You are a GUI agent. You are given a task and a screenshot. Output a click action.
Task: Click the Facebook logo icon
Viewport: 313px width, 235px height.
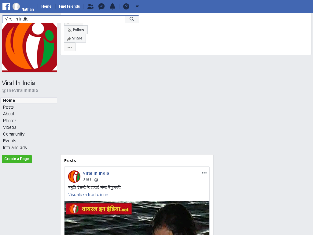pos(6,6)
